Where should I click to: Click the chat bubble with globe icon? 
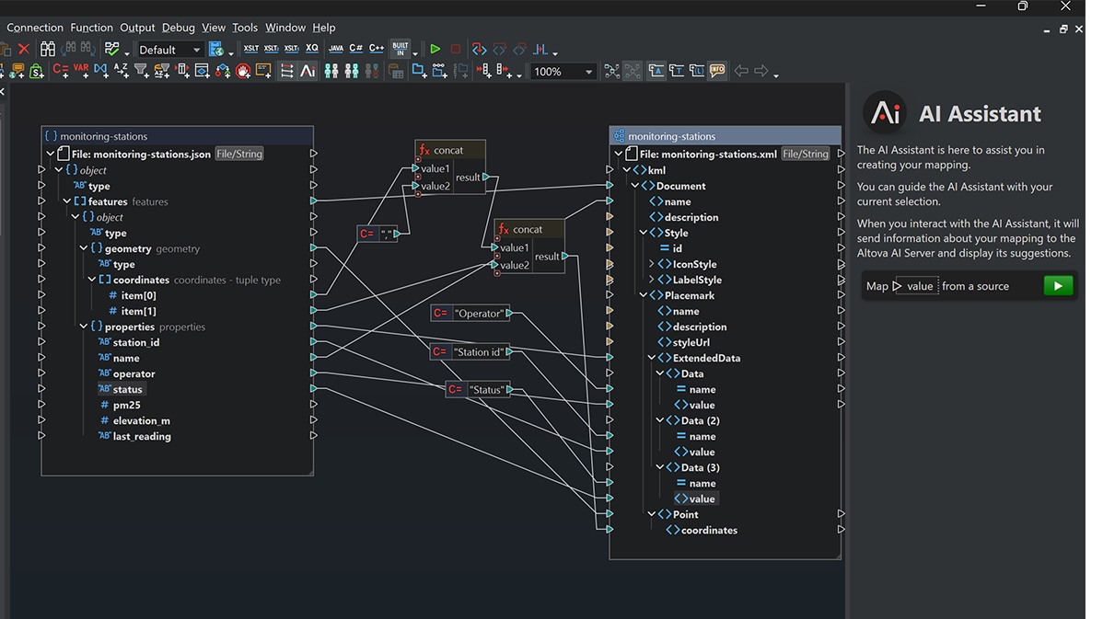click(x=17, y=71)
